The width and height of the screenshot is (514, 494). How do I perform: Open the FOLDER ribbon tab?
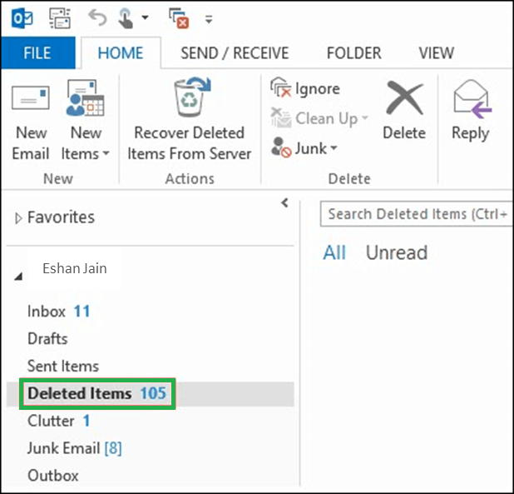point(354,53)
